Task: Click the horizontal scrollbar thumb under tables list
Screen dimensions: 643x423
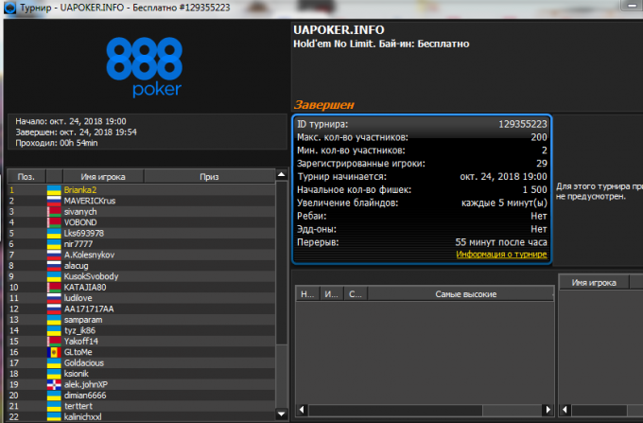Action: 395,410
